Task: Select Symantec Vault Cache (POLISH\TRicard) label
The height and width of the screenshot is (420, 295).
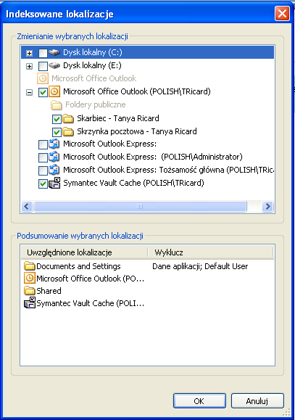Action: tap(133, 183)
